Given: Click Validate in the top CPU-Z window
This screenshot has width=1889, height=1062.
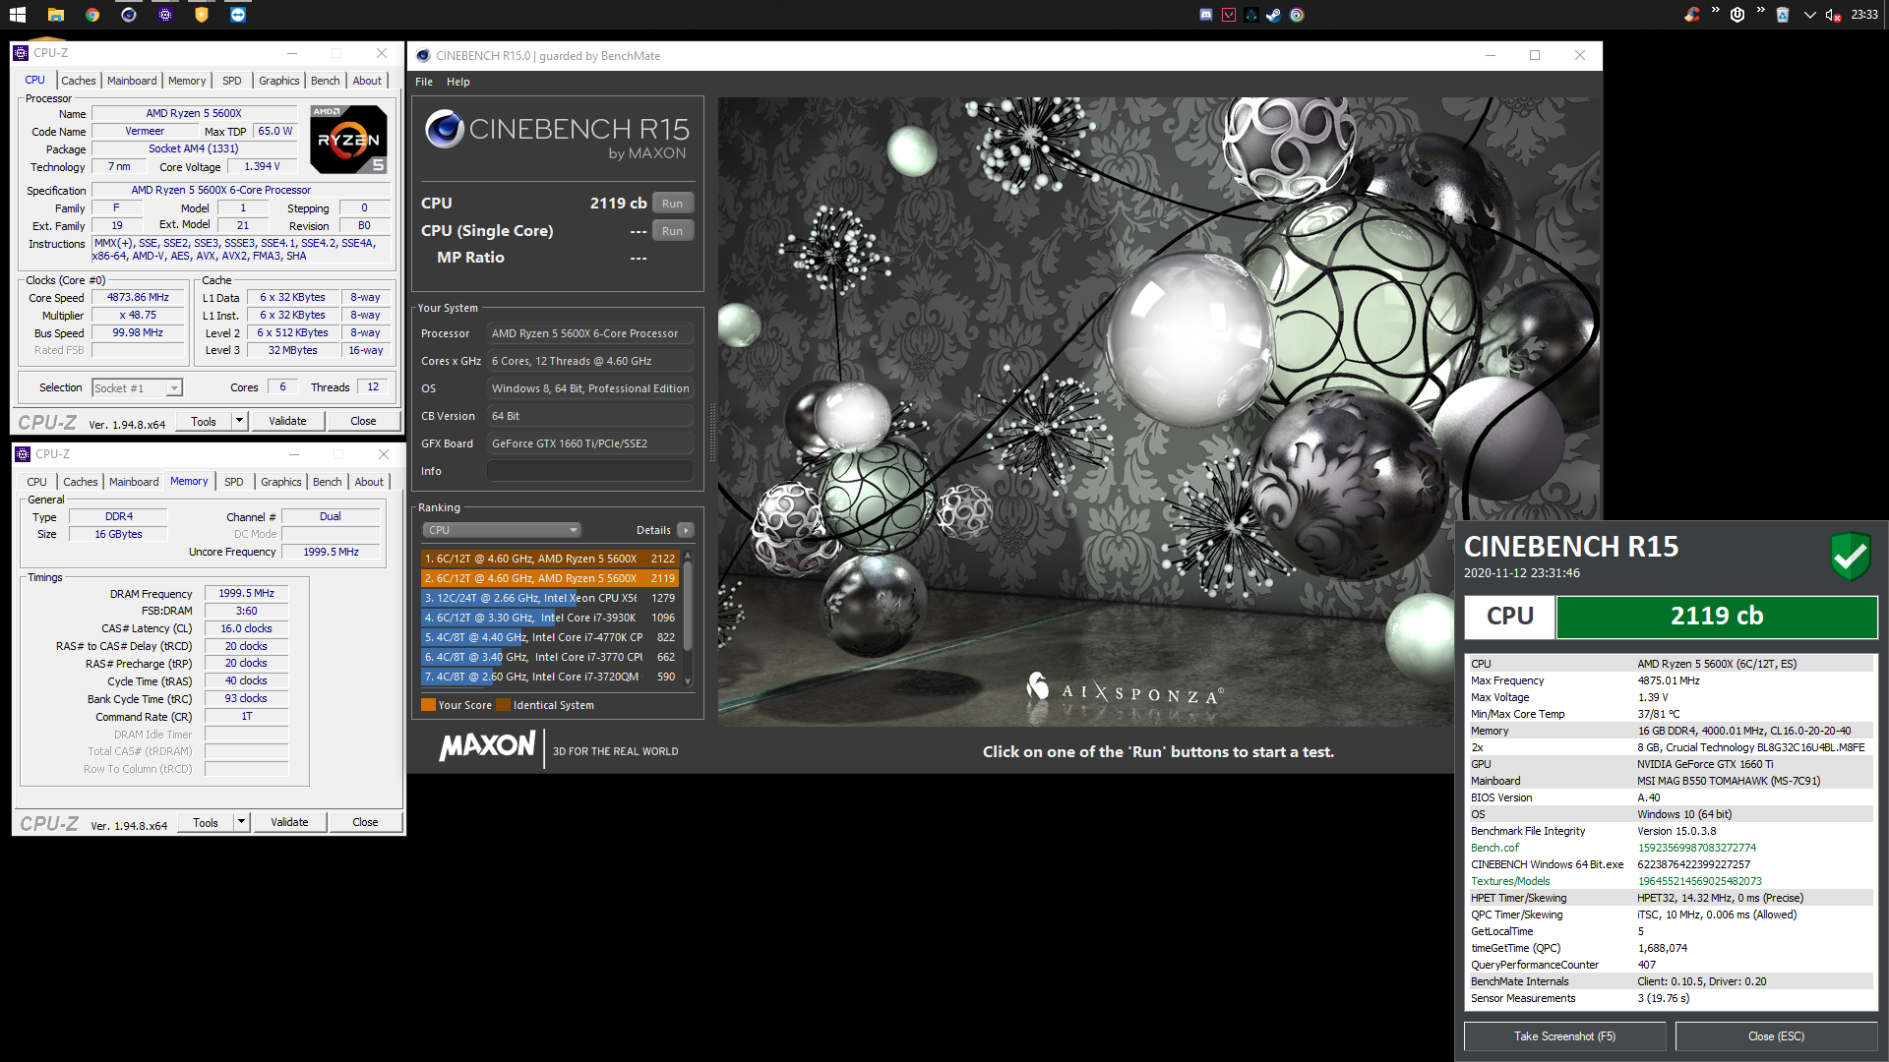Looking at the screenshot, I should click(287, 421).
